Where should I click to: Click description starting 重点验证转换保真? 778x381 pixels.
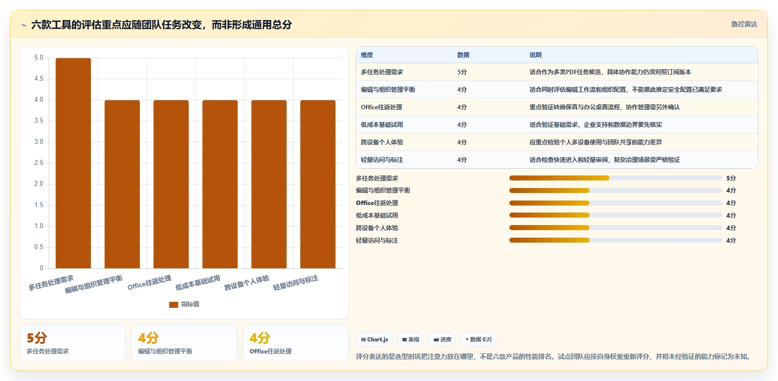(x=605, y=107)
